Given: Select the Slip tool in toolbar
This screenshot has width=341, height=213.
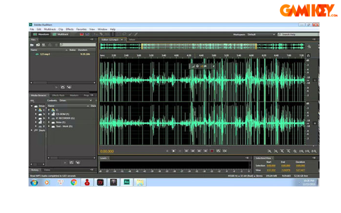Looking at the screenshot, I should pyautogui.click(x=107, y=34).
